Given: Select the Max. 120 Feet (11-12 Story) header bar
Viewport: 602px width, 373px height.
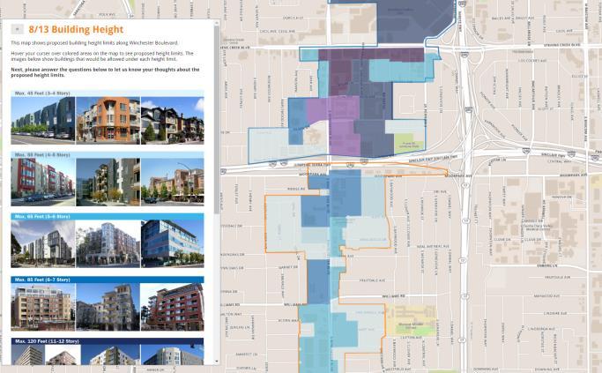Looking at the screenshot, I should (108, 341).
